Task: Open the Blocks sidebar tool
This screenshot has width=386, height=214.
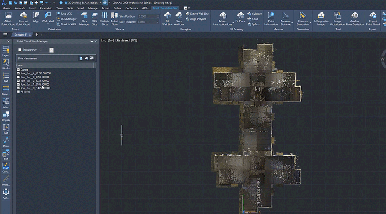Action: (6, 64)
